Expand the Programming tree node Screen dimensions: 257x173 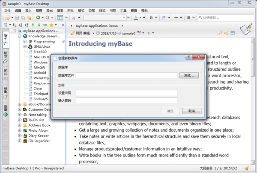(x=25, y=41)
